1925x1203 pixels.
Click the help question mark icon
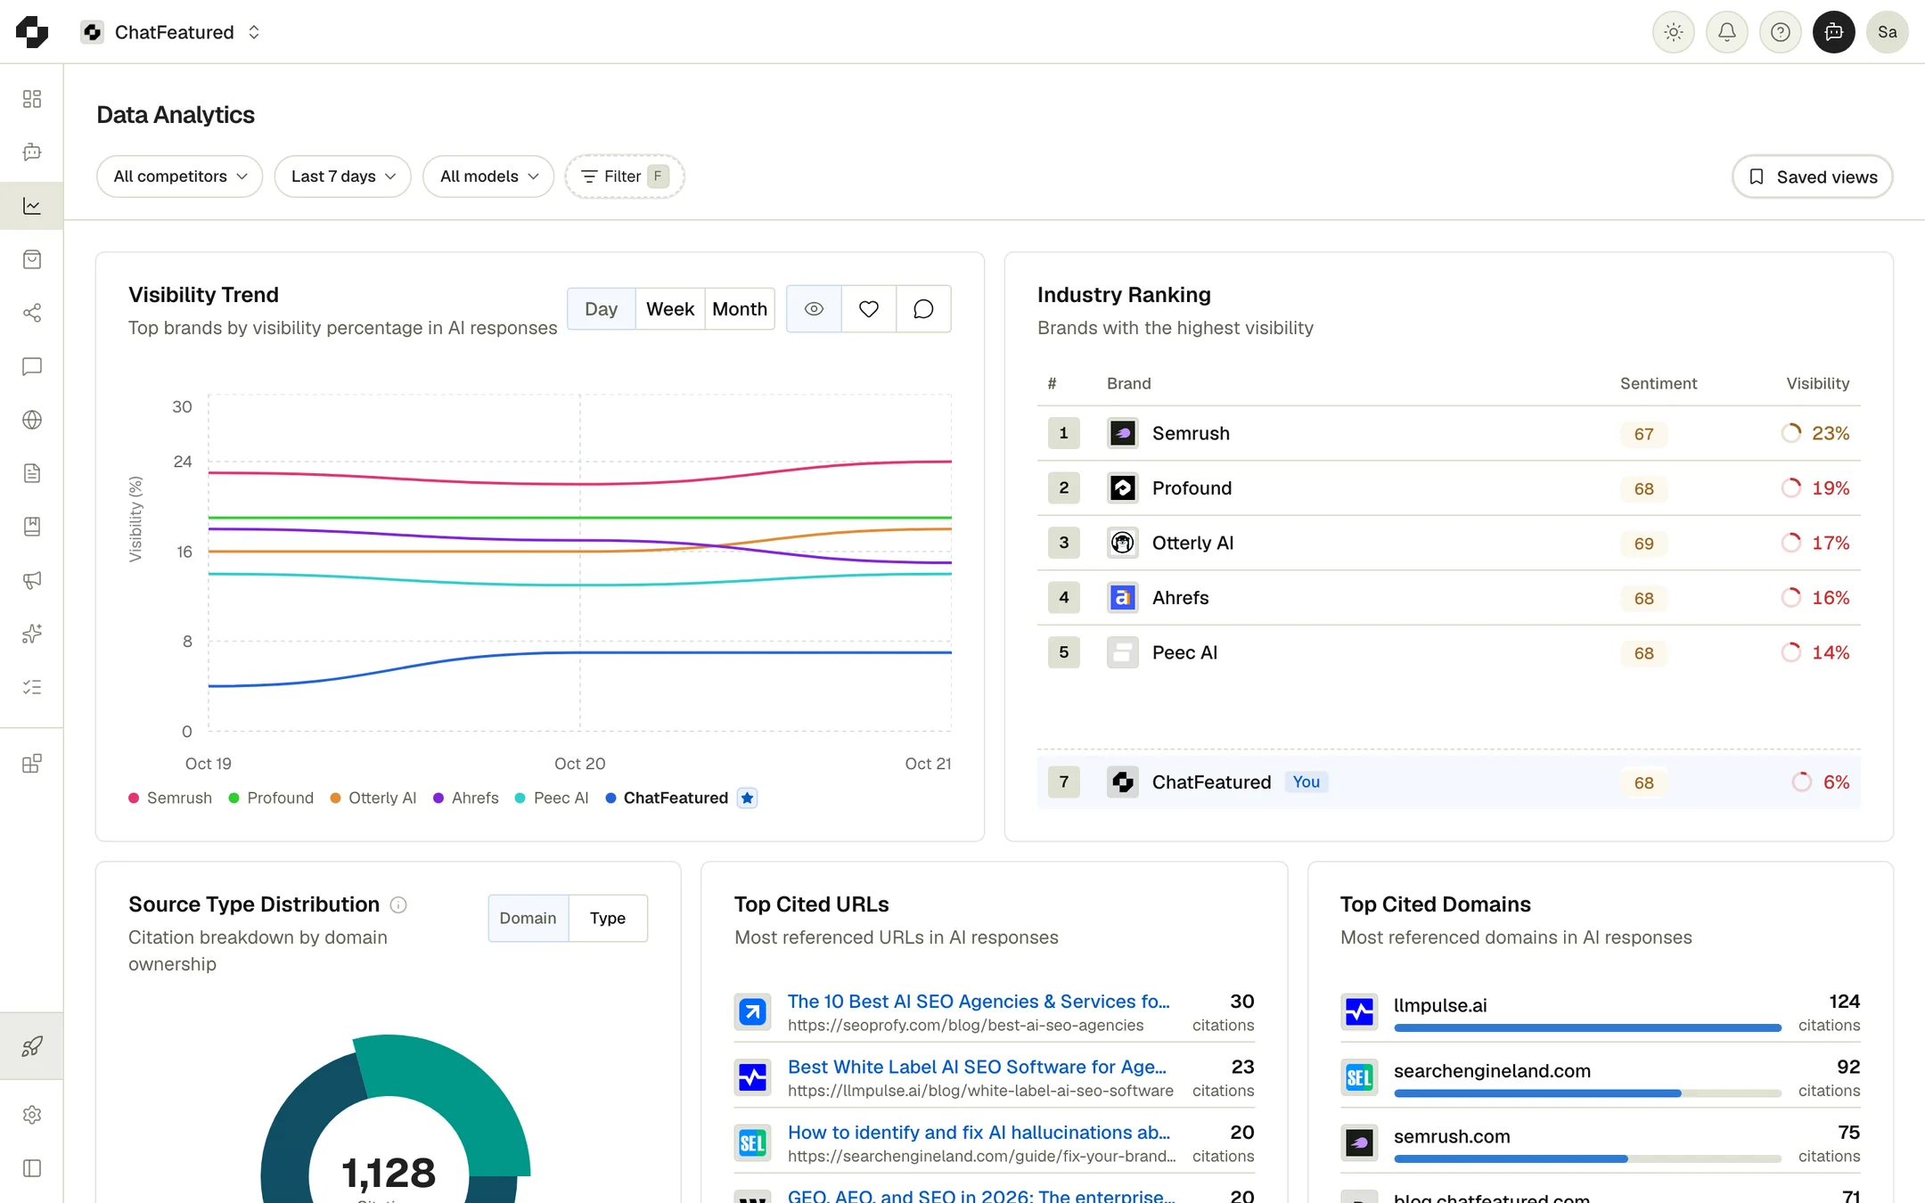[1781, 32]
